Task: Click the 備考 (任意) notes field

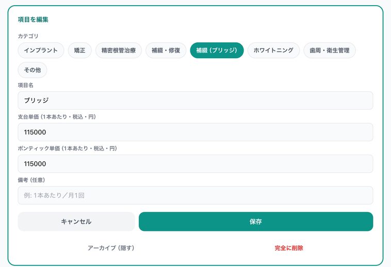Action: (195, 195)
